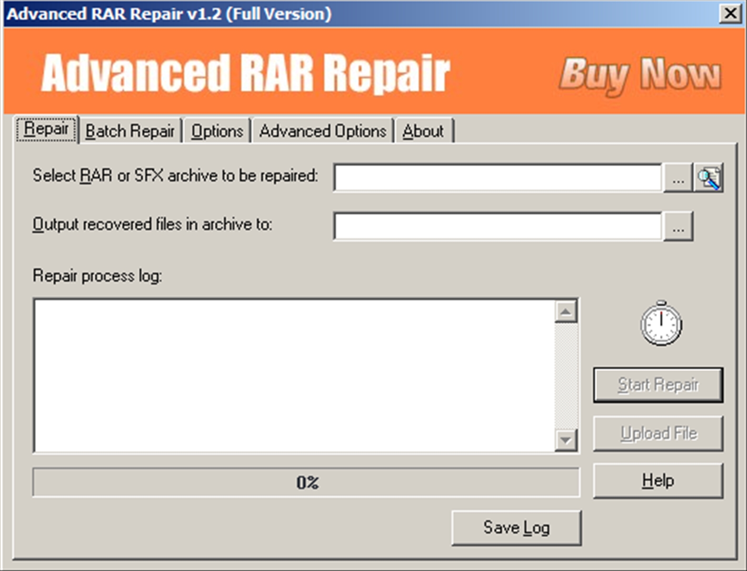This screenshot has height=571, width=747.
Task: Click the 'Repair process log:' label
Action: coord(98,276)
